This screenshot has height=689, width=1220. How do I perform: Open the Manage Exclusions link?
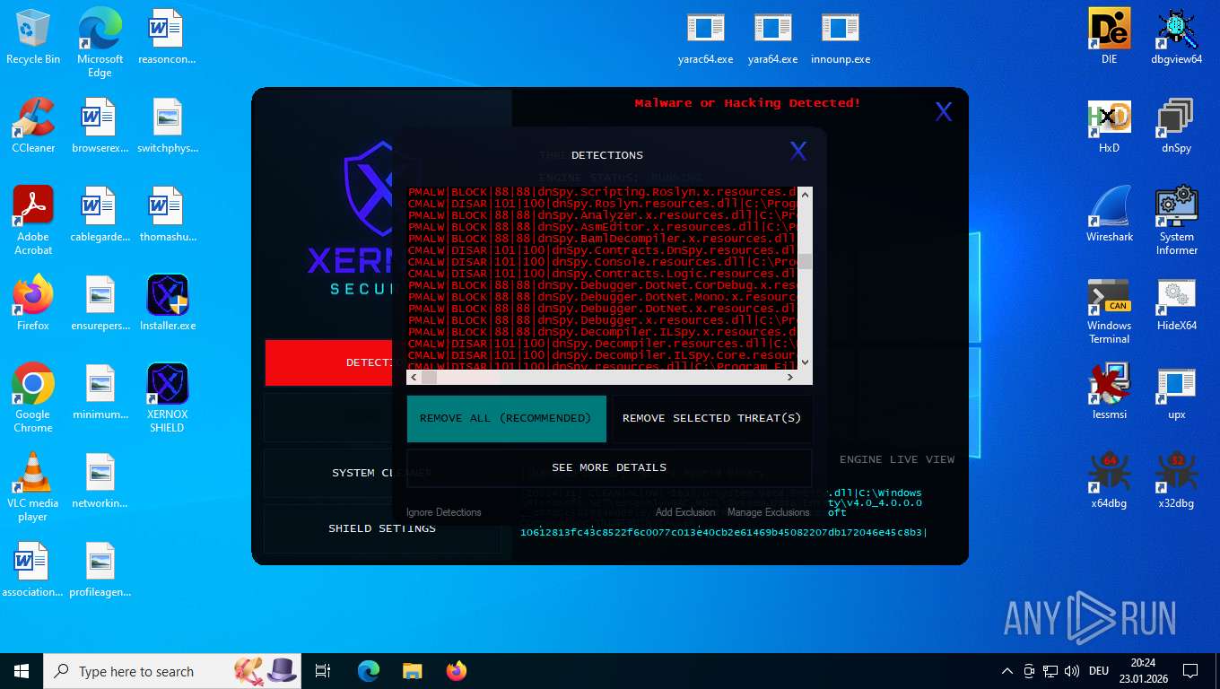pyautogui.click(x=769, y=512)
